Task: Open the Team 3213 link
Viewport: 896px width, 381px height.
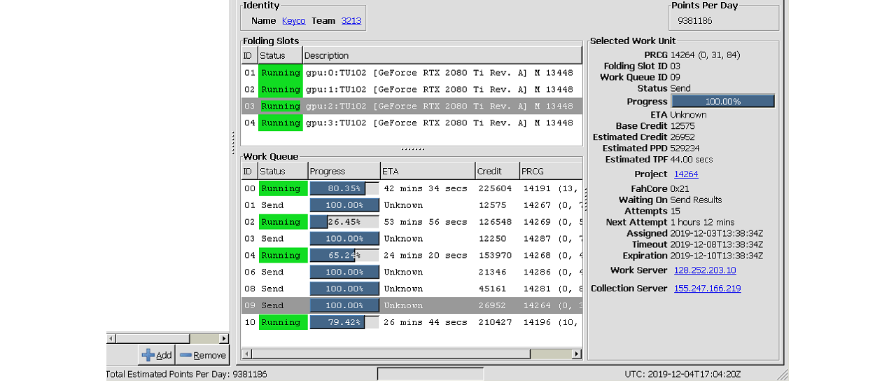Action: (351, 21)
